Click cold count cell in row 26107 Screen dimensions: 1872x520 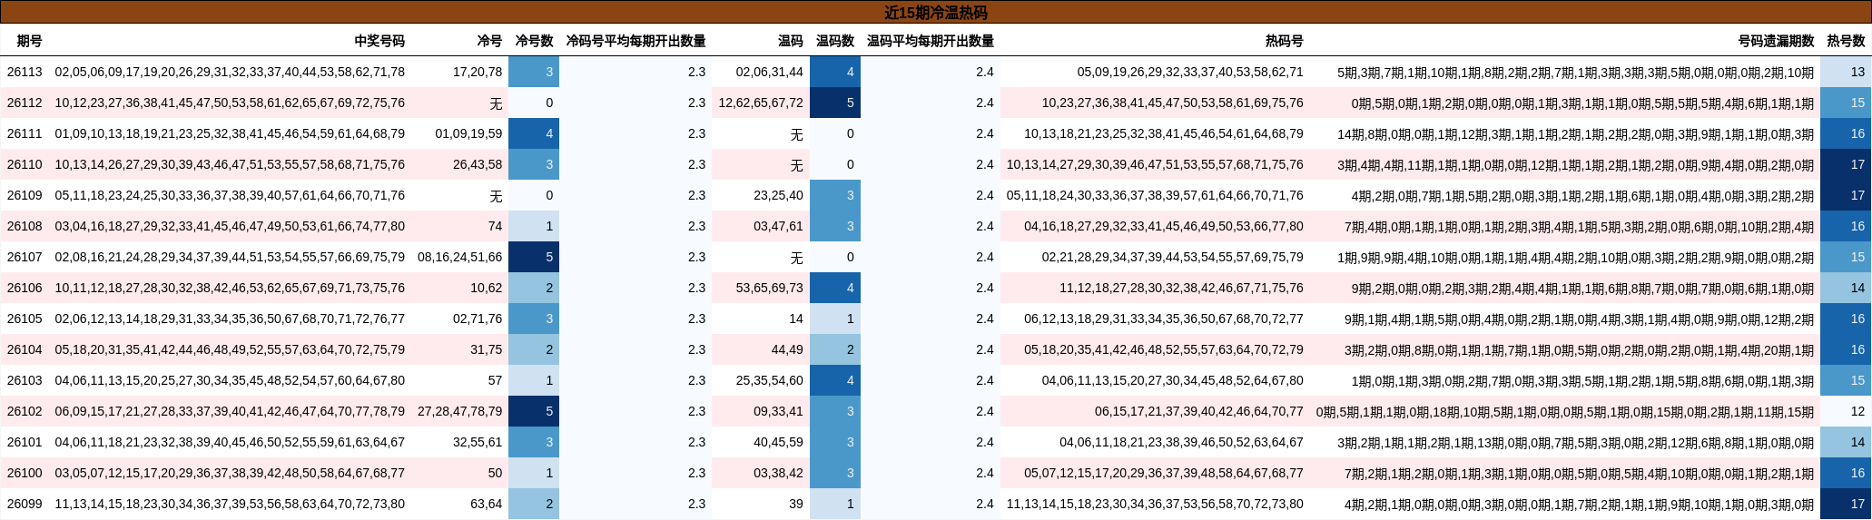[534, 257]
